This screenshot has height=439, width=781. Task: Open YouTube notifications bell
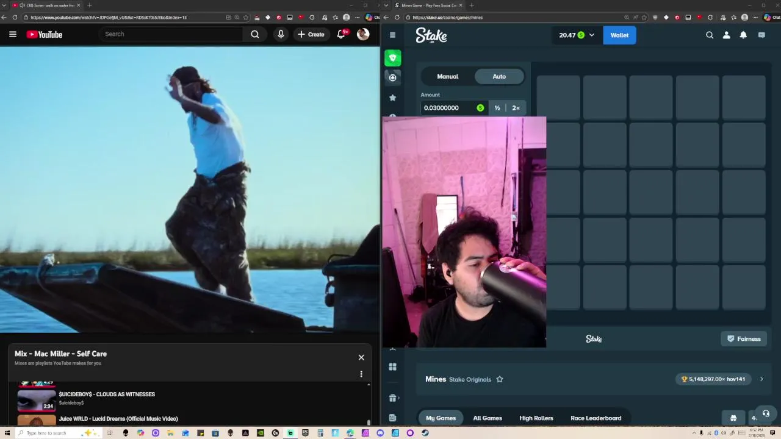coord(342,34)
